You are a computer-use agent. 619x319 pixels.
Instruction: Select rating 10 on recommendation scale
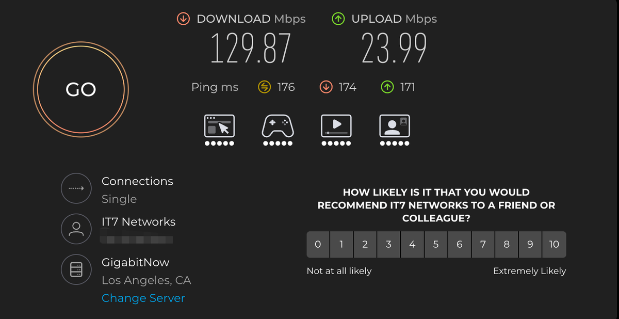pos(554,244)
